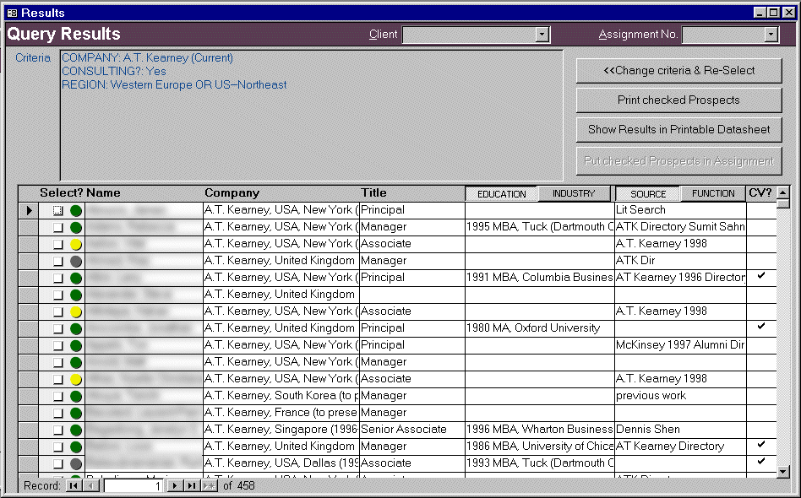Click CV checkmark on Oxford University row

point(761,326)
